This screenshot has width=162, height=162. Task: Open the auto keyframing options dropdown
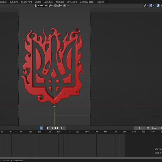(44, 128)
